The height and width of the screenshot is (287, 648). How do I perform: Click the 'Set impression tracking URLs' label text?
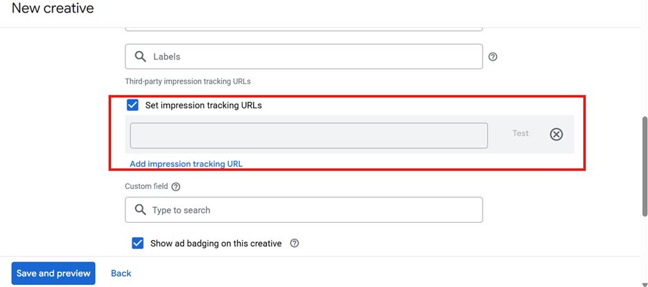(203, 106)
